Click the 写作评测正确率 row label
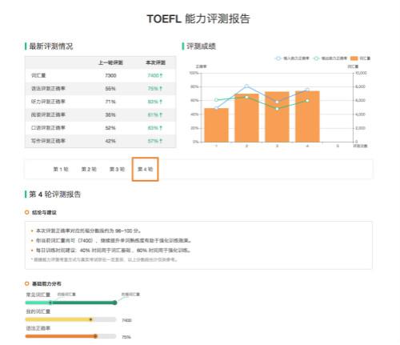This screenshot has height=345, width=400. pyautogui.click(x=48, y=141)
